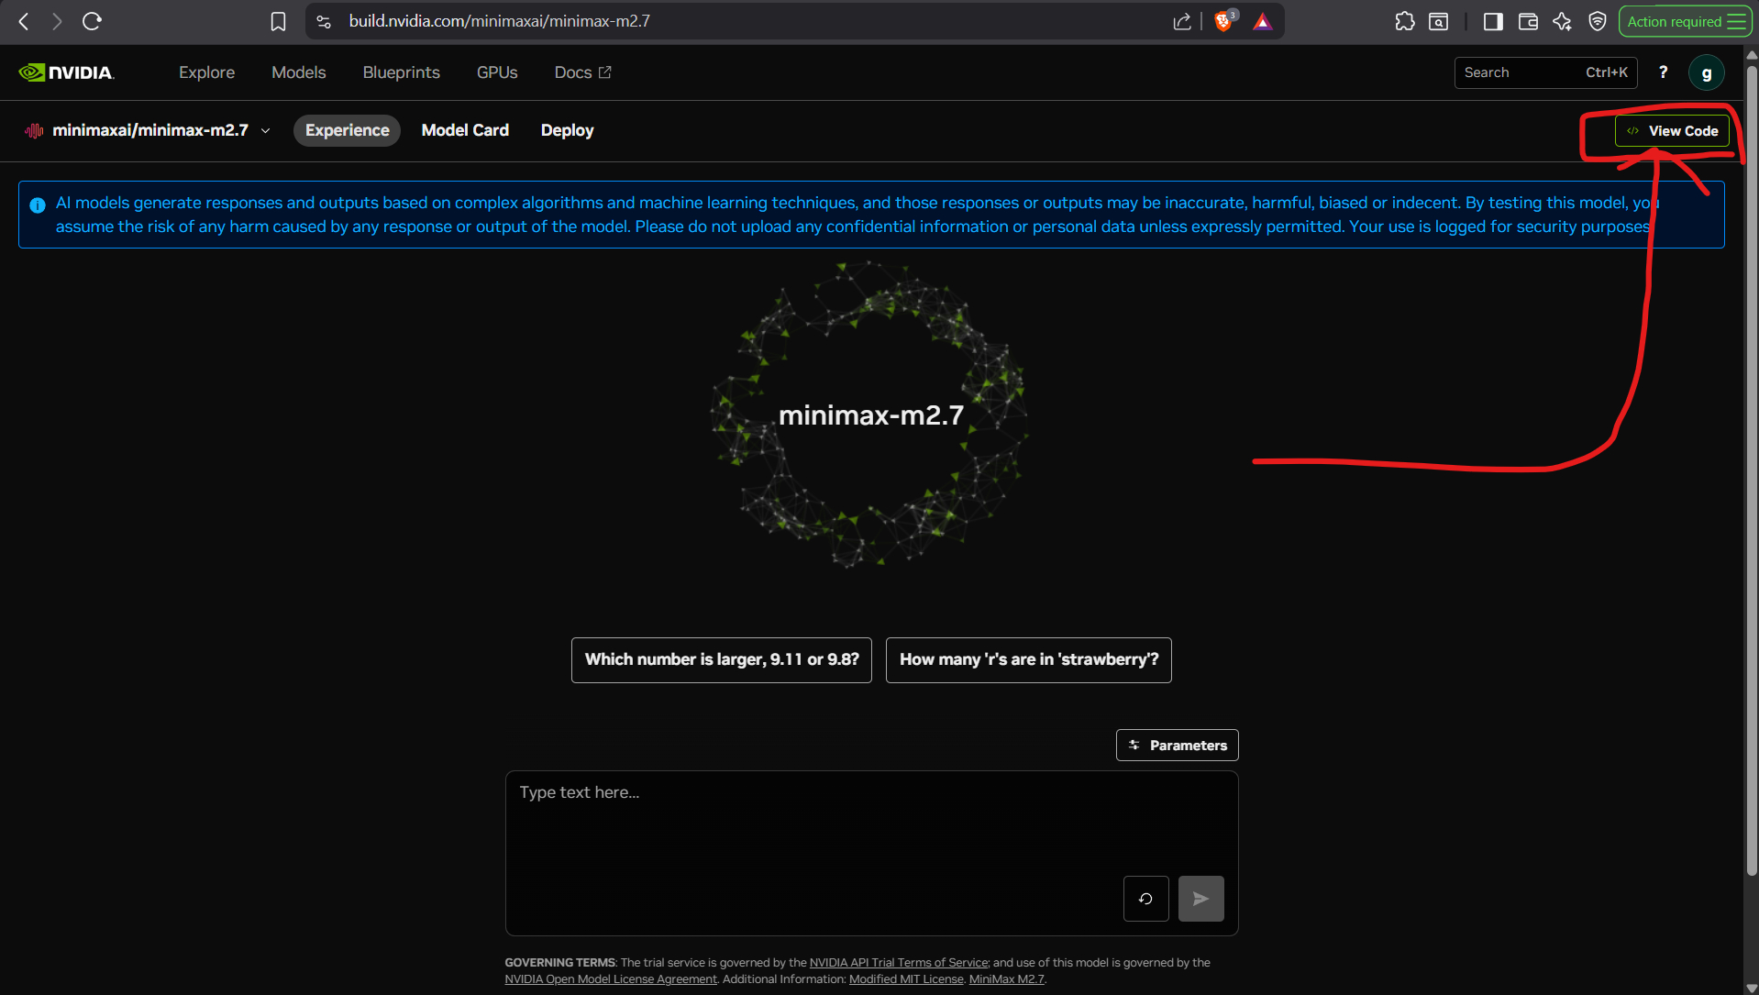Viewport: 1759px width, 995px height.
Task: Open the Models menu
Action: (x=298, y=72)
